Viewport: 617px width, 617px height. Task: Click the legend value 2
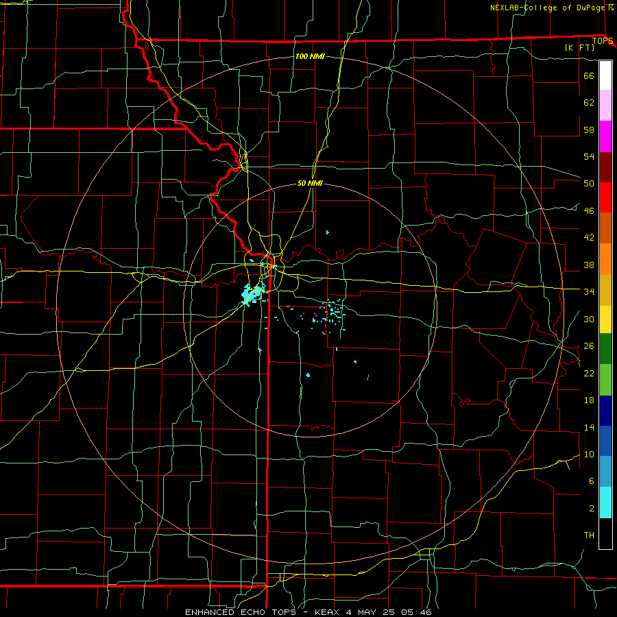point(592,509)
